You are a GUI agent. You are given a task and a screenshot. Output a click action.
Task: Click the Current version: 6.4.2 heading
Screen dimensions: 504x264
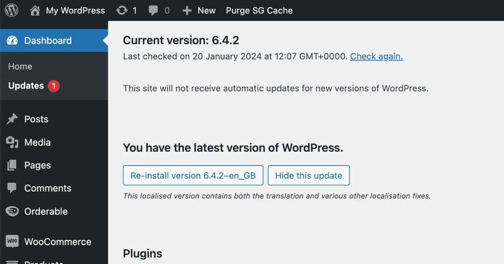click(181, 40)
